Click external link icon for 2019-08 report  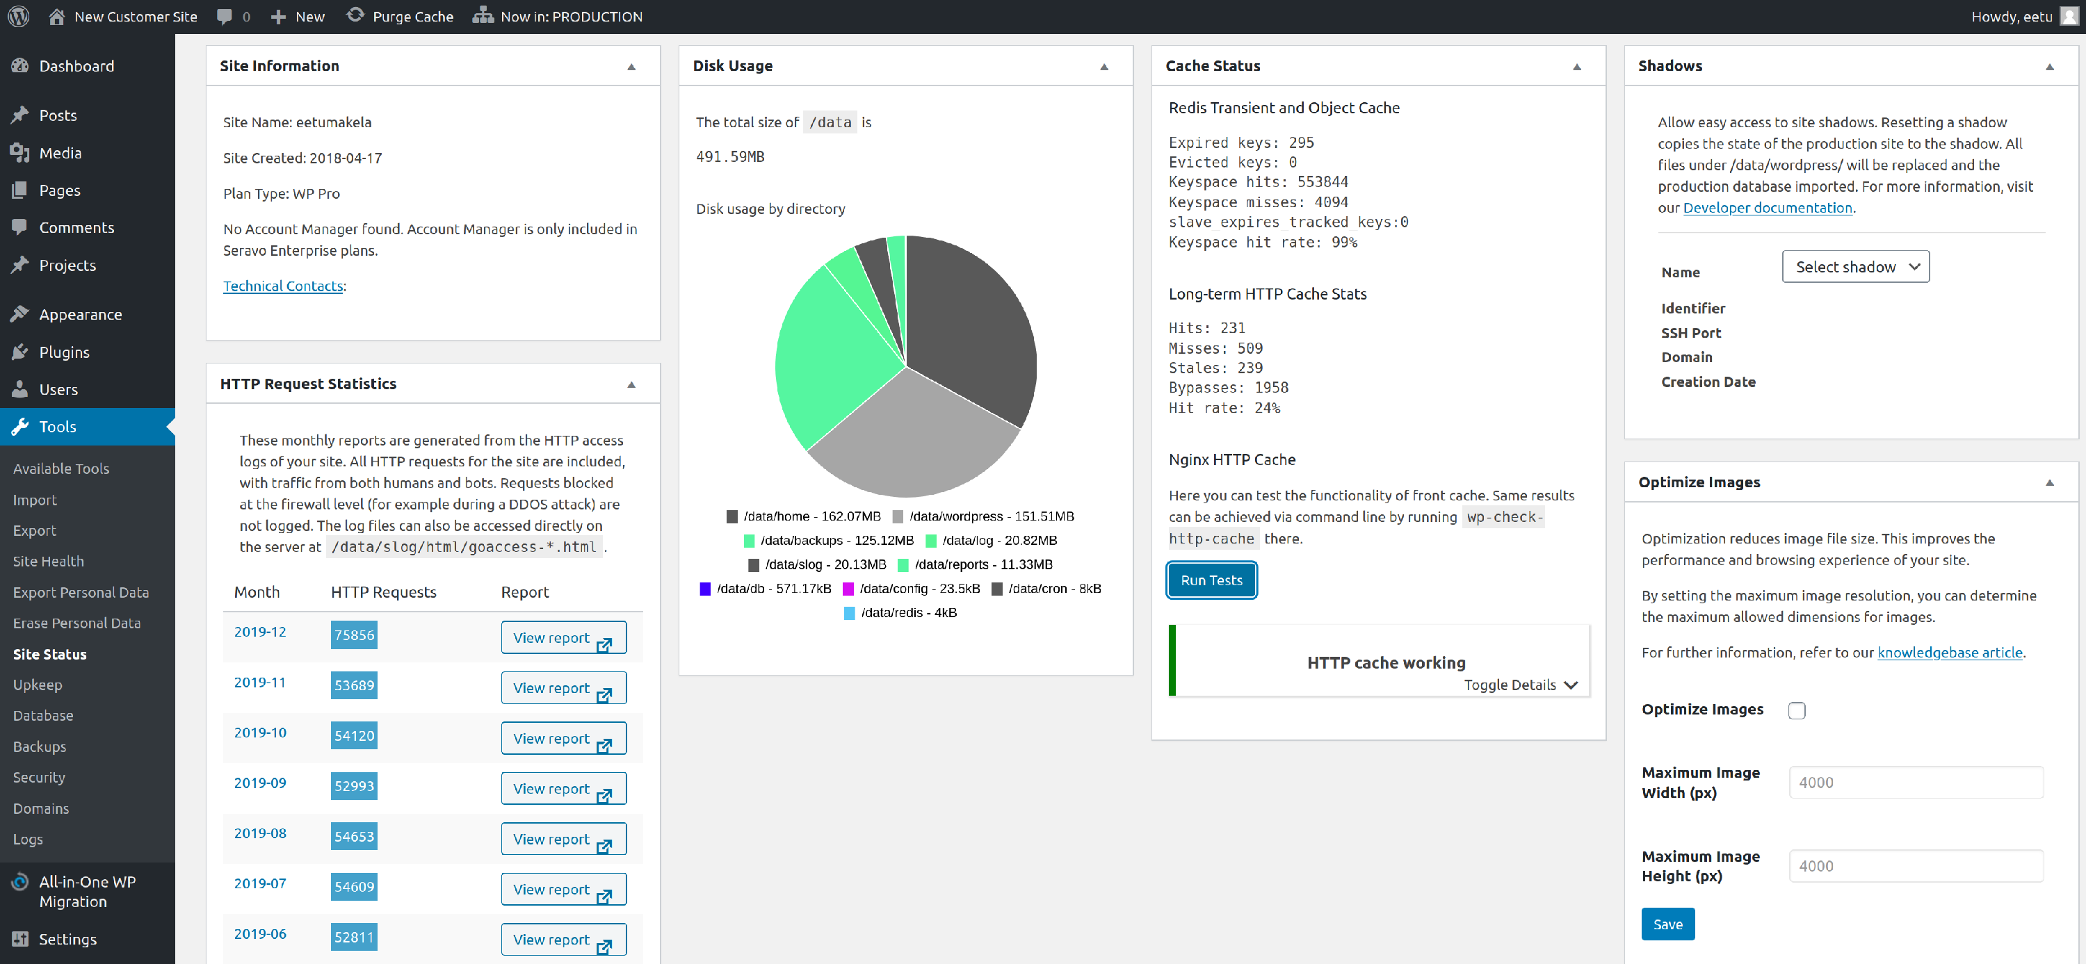[604, 847]
